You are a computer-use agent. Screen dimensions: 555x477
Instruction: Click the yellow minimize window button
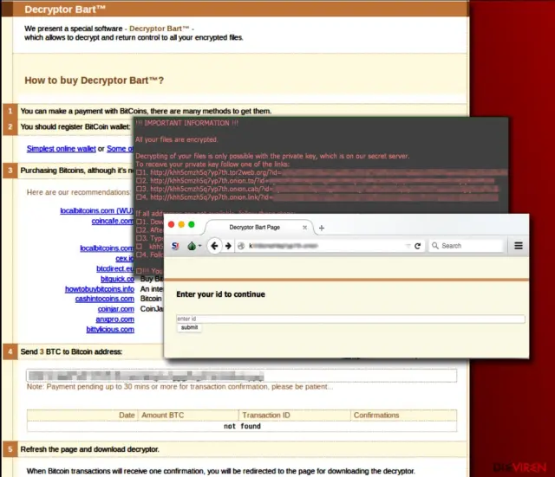pyautogui.click(x=181, y=224)
